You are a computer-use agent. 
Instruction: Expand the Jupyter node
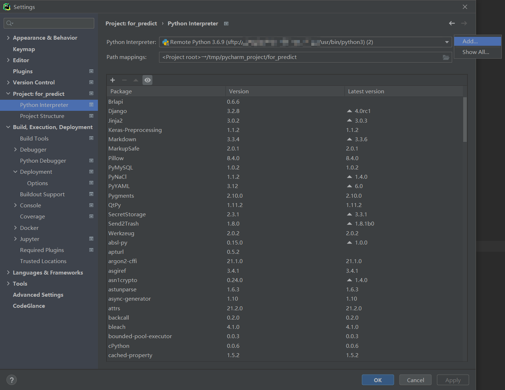pyautogui.click(x=15, y=239)
